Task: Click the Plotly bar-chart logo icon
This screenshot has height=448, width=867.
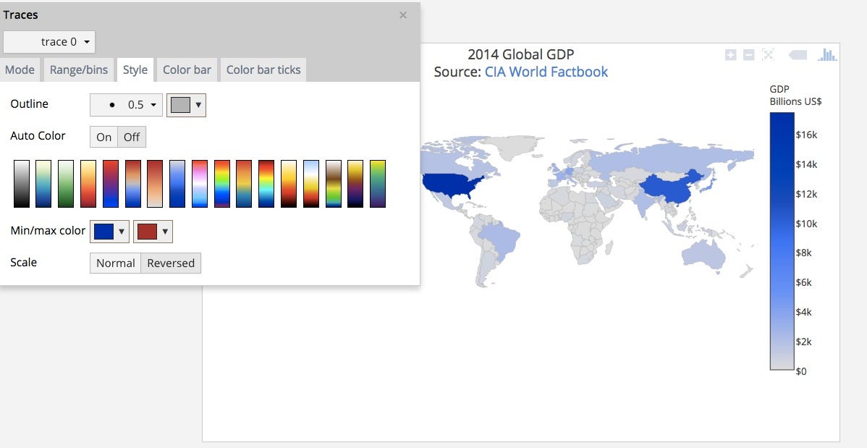Action: pos(827,55)
